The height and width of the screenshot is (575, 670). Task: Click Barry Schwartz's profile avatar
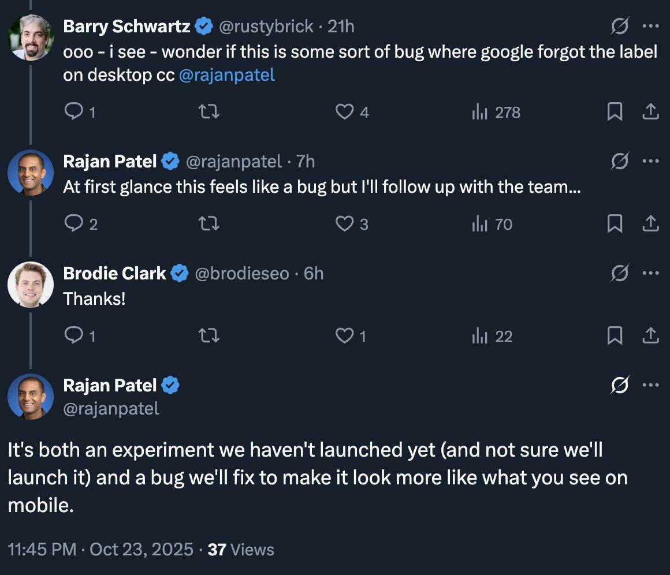[31, 37]
